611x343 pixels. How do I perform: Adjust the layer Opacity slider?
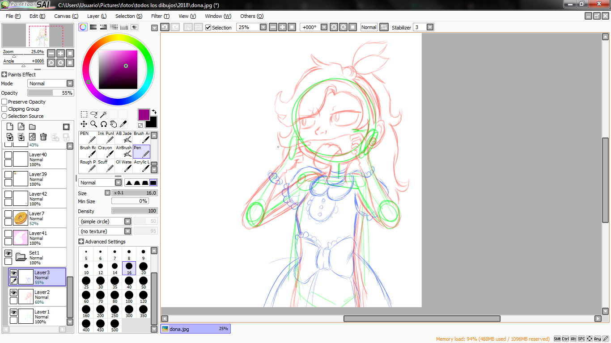point(51,93)
